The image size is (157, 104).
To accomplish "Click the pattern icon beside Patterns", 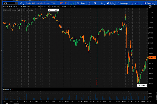I will [x=145, y=3].
